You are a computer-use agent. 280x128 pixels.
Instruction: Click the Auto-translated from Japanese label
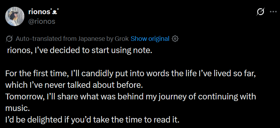[x=72, y=39]
